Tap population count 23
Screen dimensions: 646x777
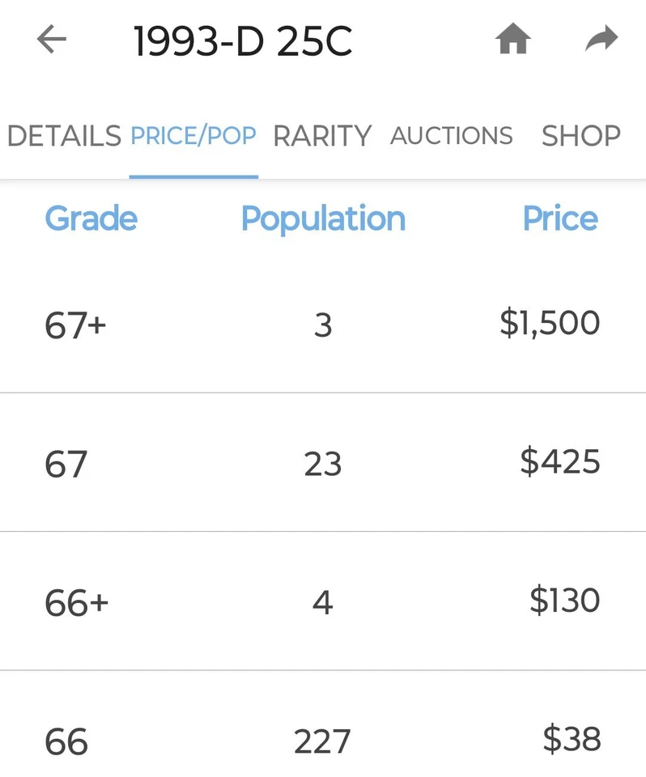323,465
